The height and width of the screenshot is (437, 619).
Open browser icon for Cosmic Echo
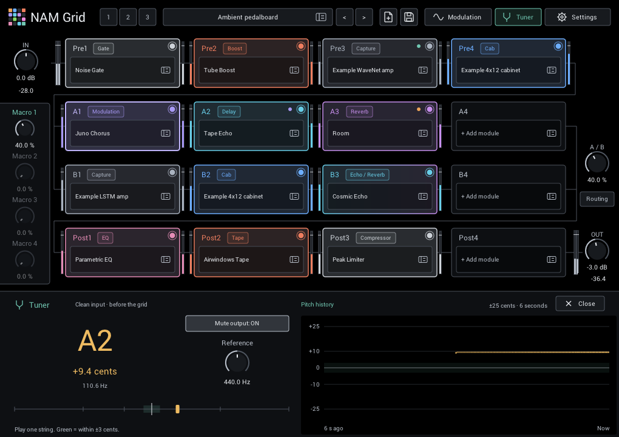pyautogui.click(x=423, y=197)
